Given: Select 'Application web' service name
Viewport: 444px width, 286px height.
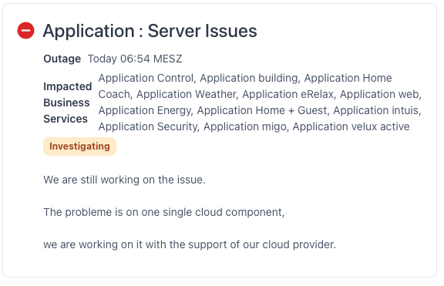Looking at the screenshot, I should (x=379, y=94).
